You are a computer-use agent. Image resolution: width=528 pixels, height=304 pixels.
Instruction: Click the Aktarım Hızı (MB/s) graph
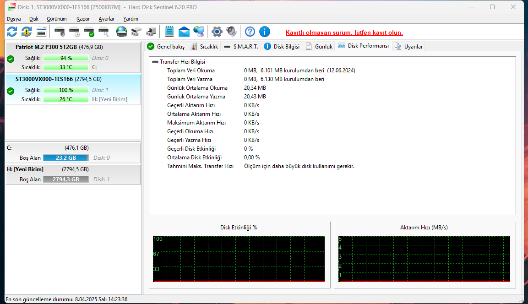[x=425, y=259]
